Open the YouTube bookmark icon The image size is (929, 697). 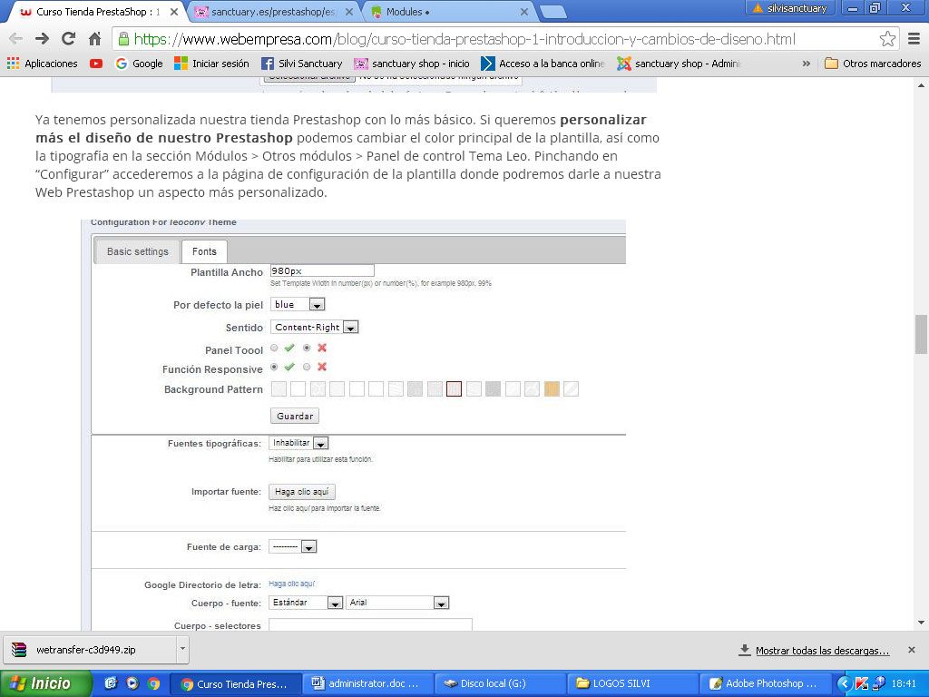[96, 64]
